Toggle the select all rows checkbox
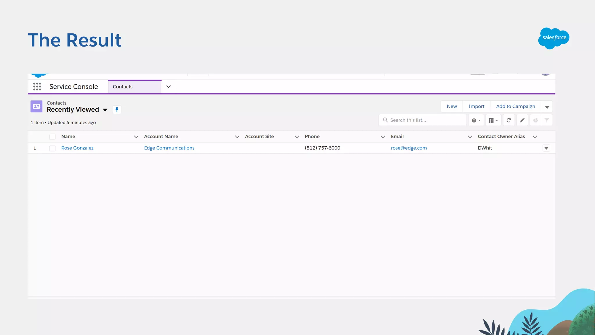 click(52, 137)
